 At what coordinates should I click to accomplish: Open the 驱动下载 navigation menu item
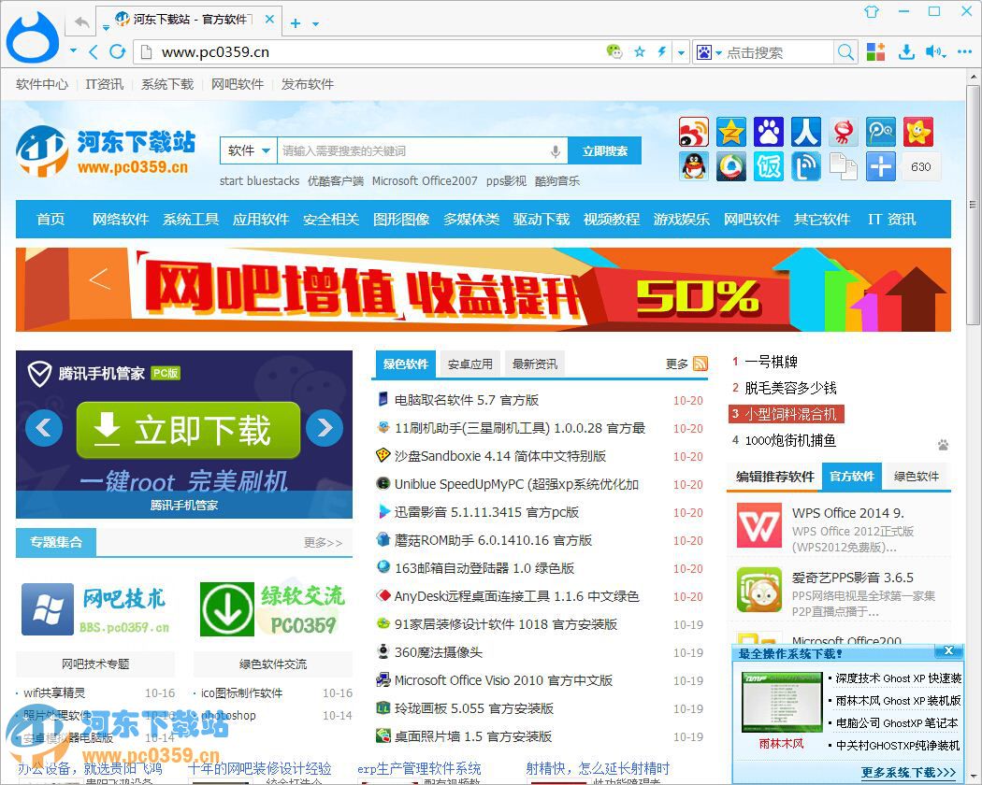point(542,219)
